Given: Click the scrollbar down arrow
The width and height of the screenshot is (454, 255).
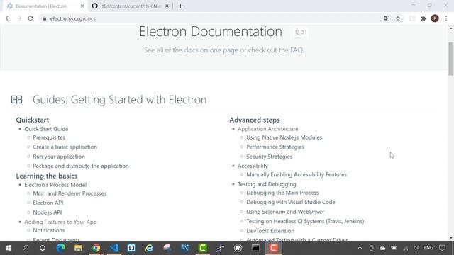Looking at the screenshot, I should pyautogui.click(x=451, y=238).
